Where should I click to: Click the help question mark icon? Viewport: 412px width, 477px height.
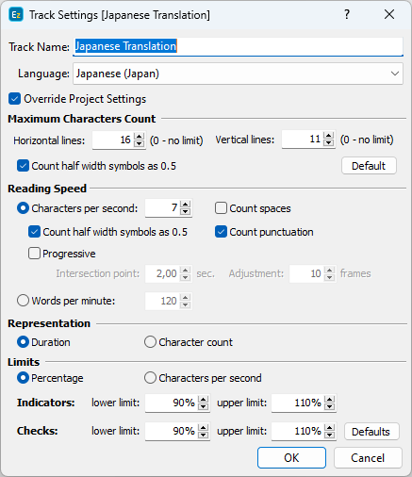(347, 14)
